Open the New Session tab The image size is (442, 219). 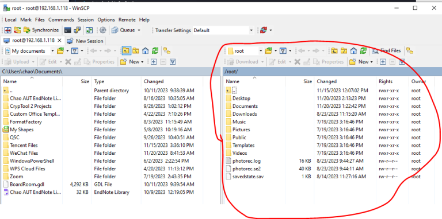86,41
